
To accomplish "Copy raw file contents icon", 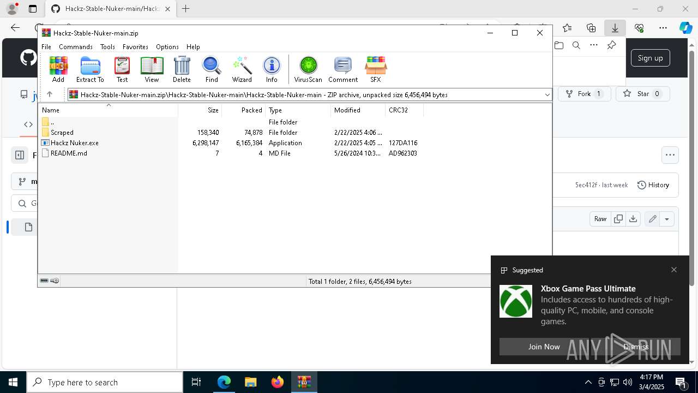I will click(x=618, y=219).
